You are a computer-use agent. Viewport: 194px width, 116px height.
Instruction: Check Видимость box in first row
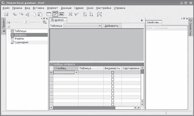(113, 72)
